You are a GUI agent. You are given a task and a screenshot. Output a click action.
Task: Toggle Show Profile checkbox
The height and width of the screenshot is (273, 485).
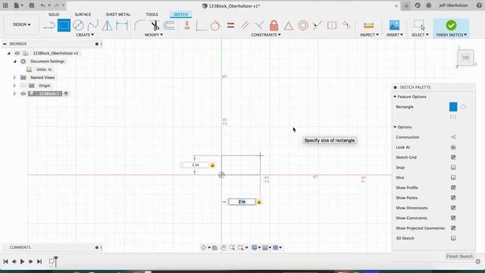[453, 187]
